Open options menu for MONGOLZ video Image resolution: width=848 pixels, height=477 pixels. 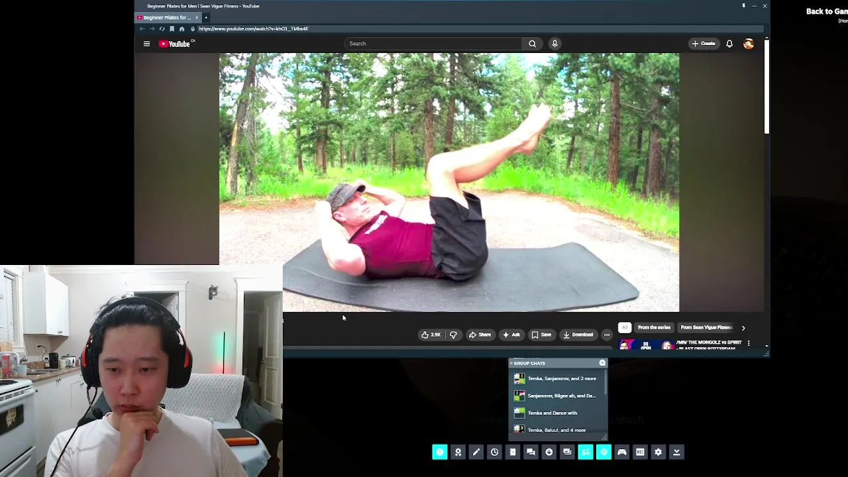pyautogui.click(x=749, y=343)
